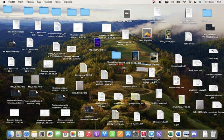Open the Файл menu
224x140 pixels.
coord(21,2)
